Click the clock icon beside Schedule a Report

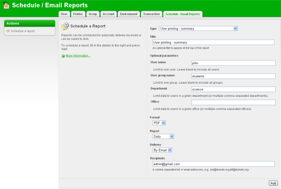(65, 27)
